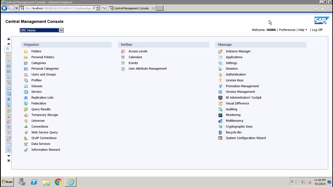Click the BI Administrators' Cockpit icon
Image resolution: width=333 pixels, height=187 pixels.
point(220,98)
